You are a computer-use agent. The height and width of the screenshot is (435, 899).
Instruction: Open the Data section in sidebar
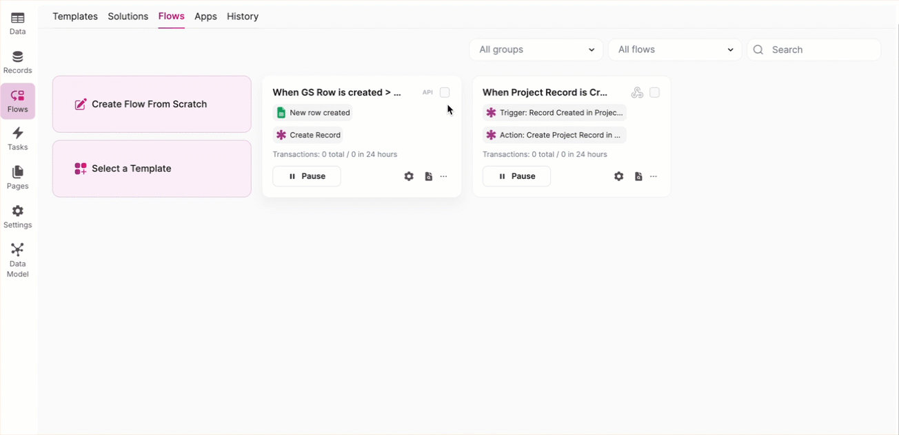[x=18, y=23]
